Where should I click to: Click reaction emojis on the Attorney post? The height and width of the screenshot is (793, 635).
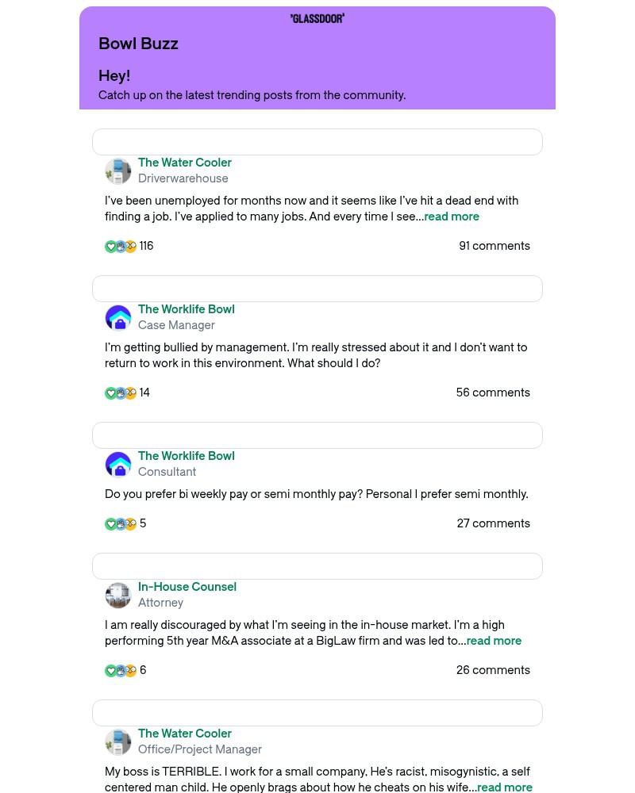point(121,671)
